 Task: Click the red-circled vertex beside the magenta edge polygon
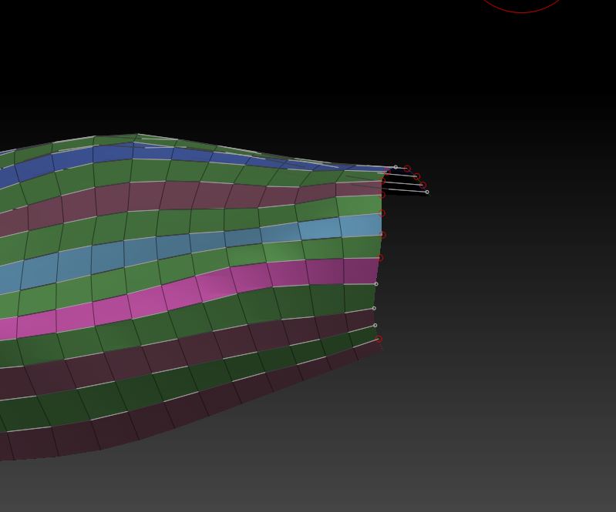(x=380, y=258)
